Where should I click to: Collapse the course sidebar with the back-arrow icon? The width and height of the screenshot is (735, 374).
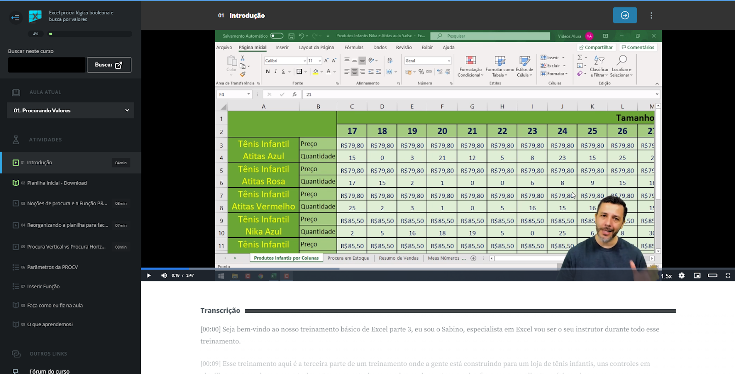click(x=15, y=18)
